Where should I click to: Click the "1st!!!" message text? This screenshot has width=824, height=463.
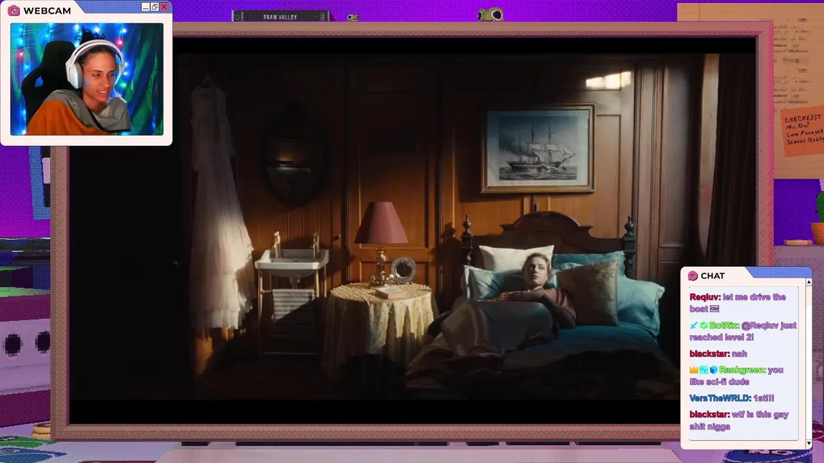tap(763, 399)
